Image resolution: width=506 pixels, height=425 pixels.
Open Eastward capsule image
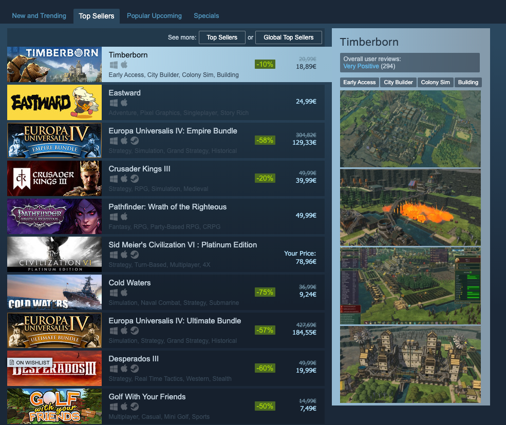(x=54, y=103)
